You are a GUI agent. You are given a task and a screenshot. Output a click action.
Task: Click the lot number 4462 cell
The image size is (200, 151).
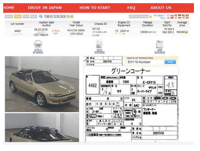[17, 31]
